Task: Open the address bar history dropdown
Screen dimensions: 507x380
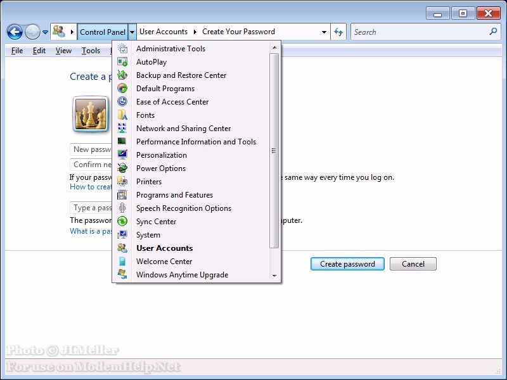Action: [x=324, y=32]
